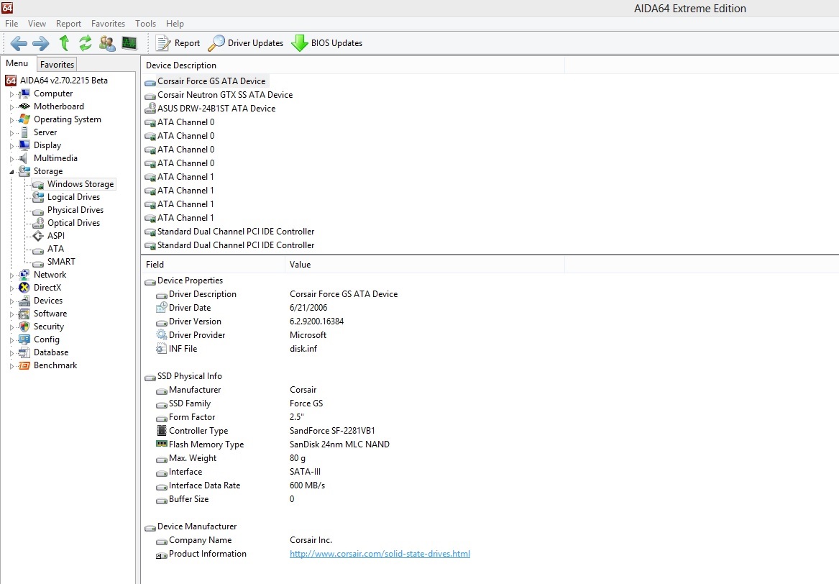
Task: Open the users manage icon in toolbar
Action: (x=107, y=43)
